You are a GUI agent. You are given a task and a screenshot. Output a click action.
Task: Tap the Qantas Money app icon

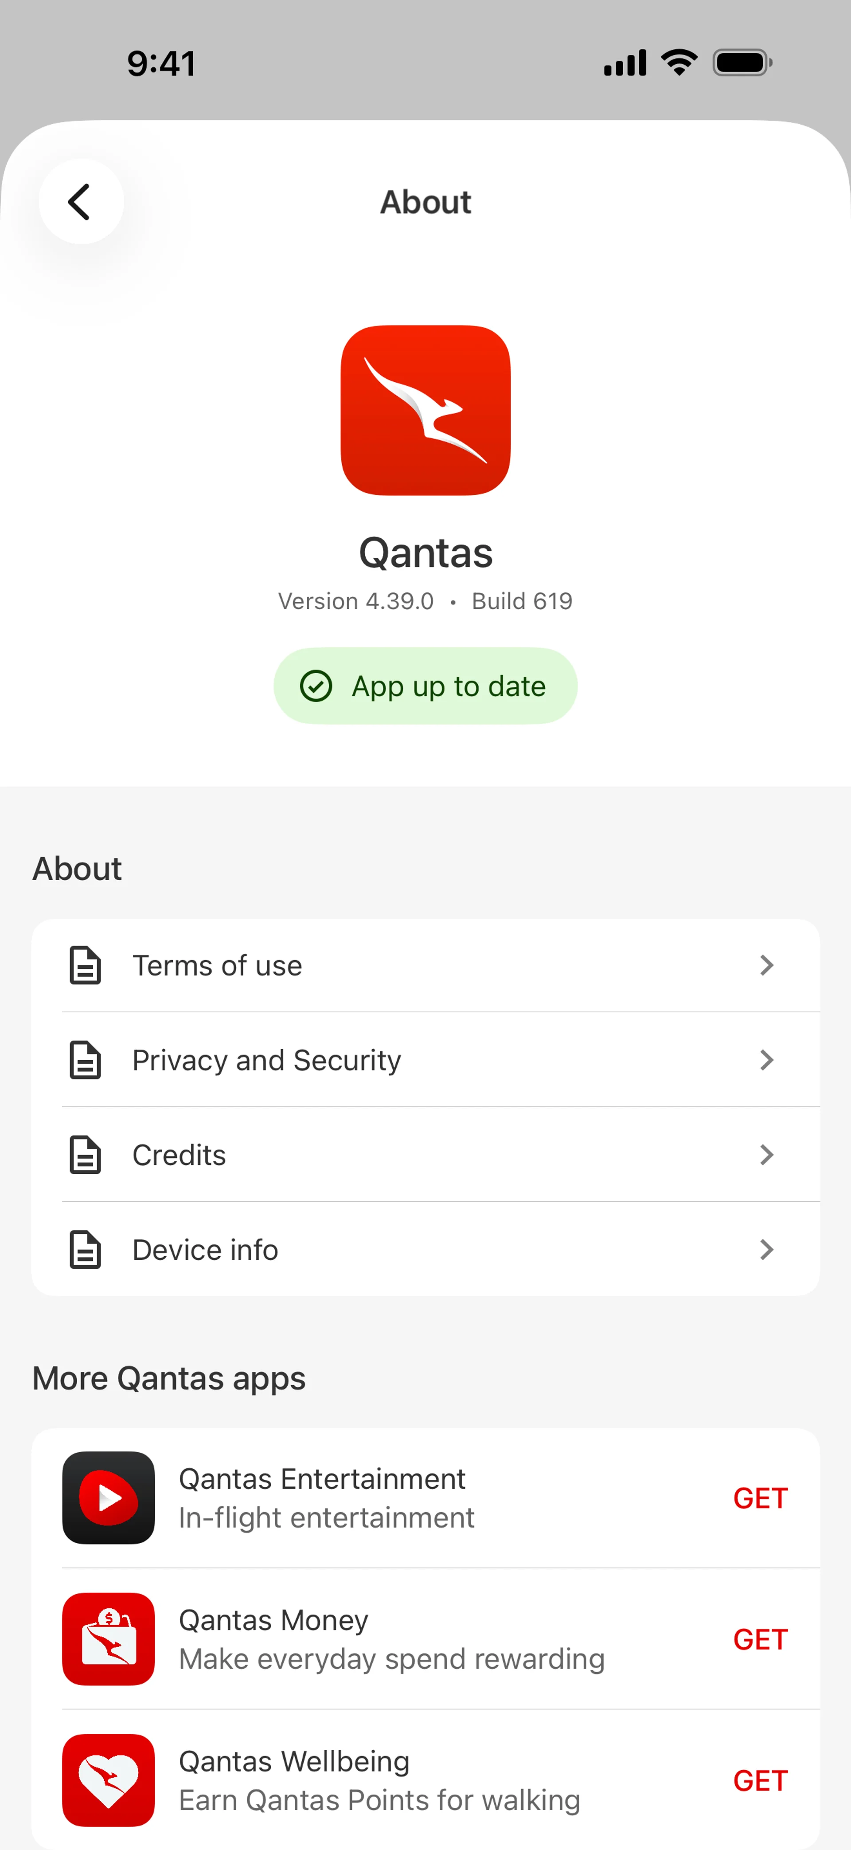108,1639
